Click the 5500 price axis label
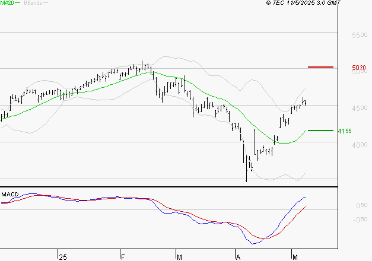Viewport: 372px width, 261px height. [x=360, y=35]
